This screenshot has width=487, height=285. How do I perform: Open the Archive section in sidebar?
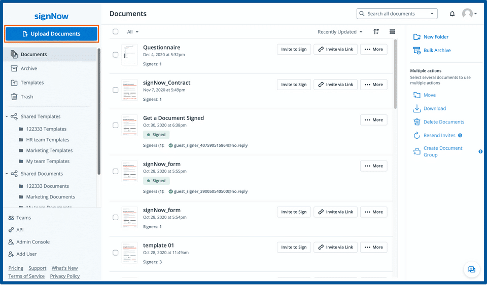point(28,68)
